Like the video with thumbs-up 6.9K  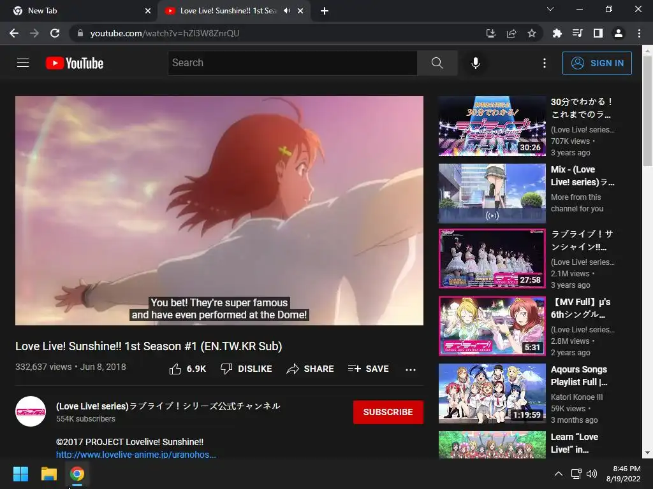tap(188, 369)
